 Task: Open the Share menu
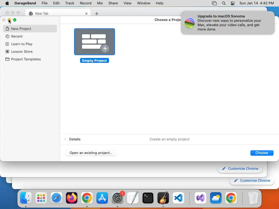click(113, 3)
